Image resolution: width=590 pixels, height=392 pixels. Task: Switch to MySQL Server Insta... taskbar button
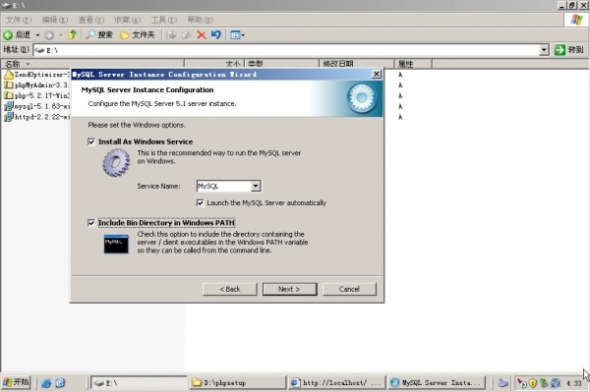(x=437, y=382)
